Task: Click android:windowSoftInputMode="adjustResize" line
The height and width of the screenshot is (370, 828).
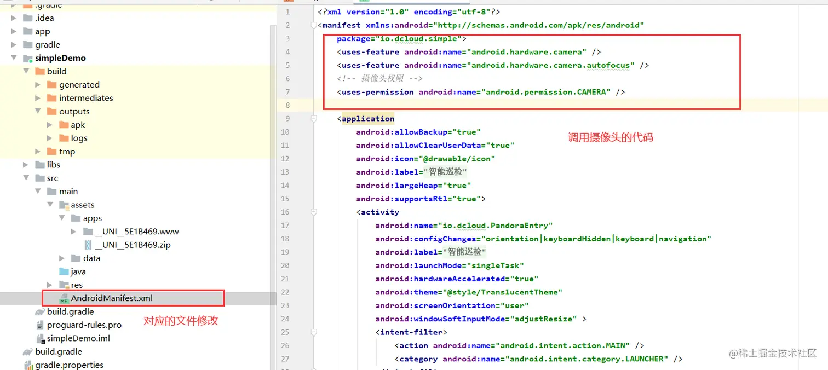Action: coord(481,319)
